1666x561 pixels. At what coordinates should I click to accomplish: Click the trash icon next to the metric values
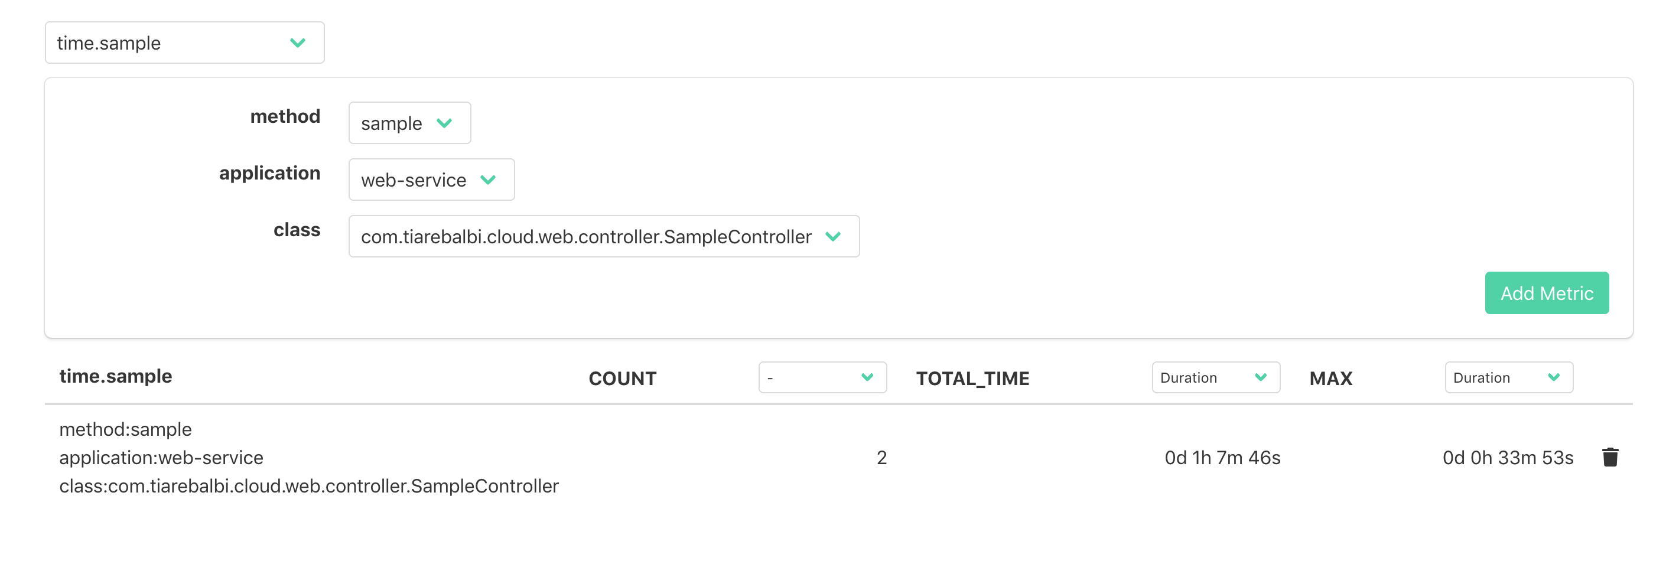[x=1610, y=457]
